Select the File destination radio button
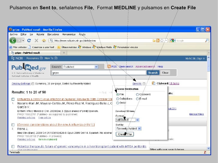This screenshot has width=218, height=163. pyautogui.click(x=118, y=94)
